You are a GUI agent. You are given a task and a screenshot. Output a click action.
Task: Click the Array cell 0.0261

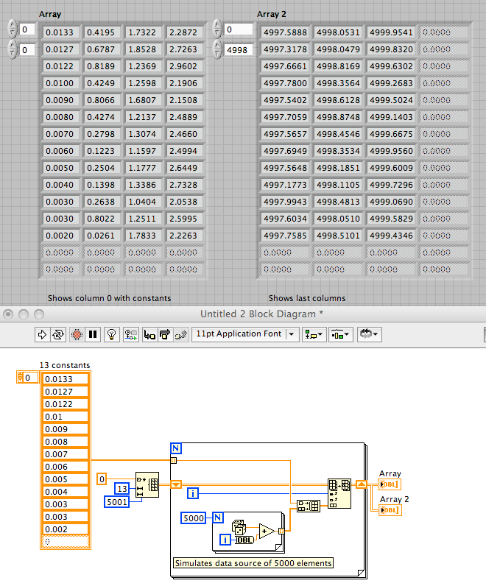click(x=101, y=236)
